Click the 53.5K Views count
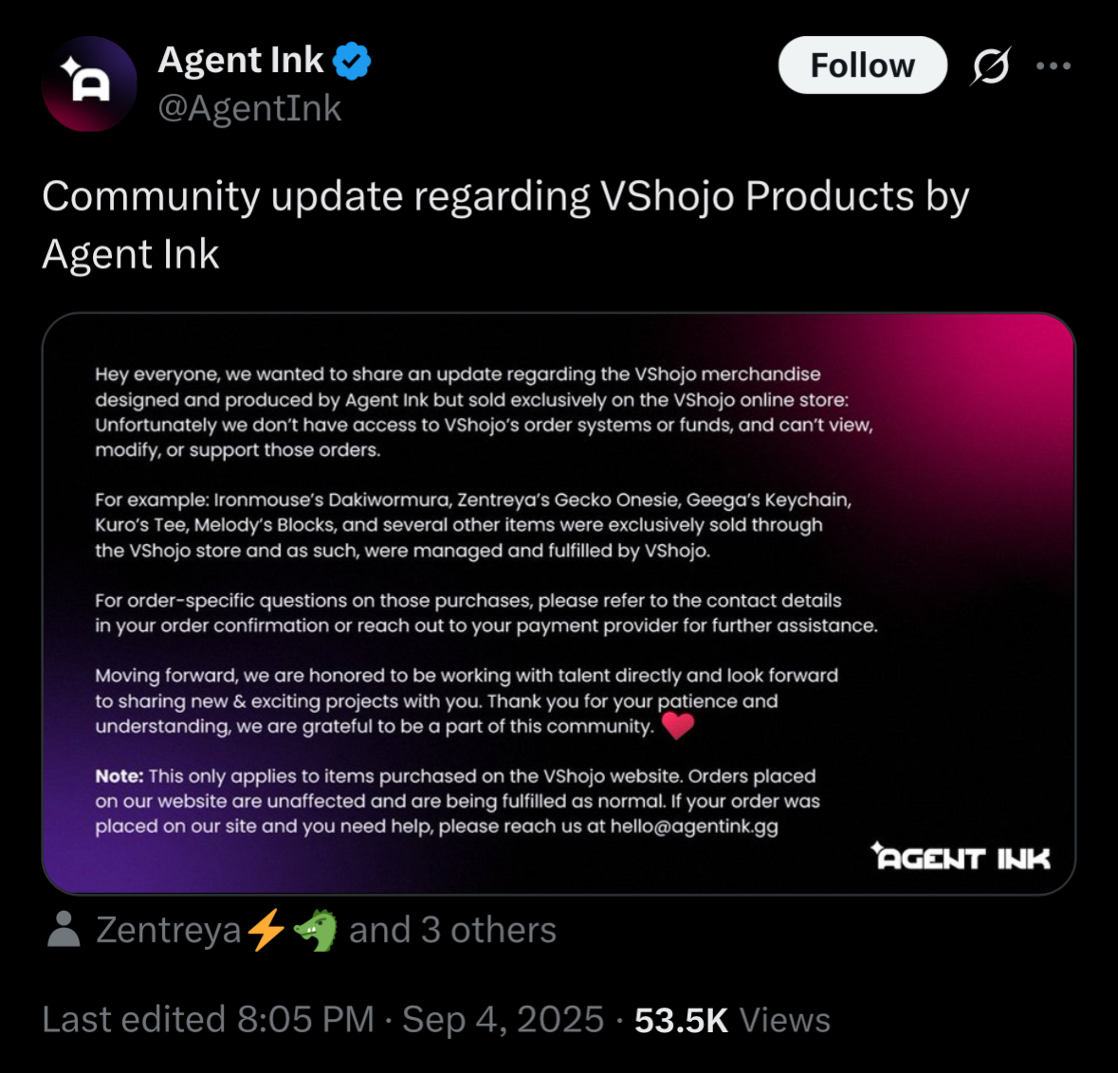The height and width of the screenshot is (1073, 1118). 732,1020
